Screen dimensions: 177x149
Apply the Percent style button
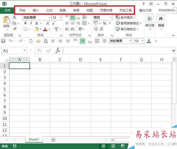click(104, 23)
